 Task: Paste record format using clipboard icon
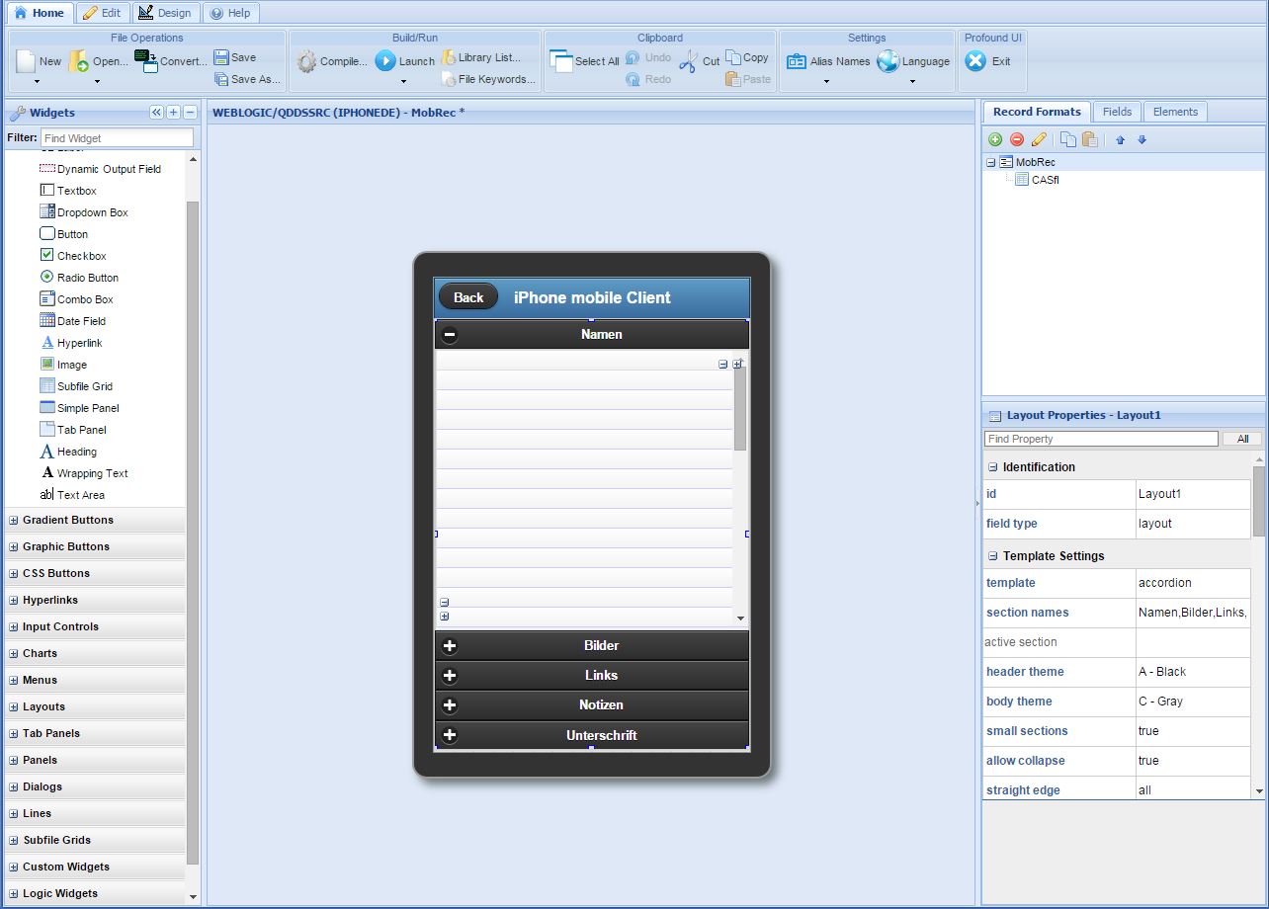[1090, 140]
